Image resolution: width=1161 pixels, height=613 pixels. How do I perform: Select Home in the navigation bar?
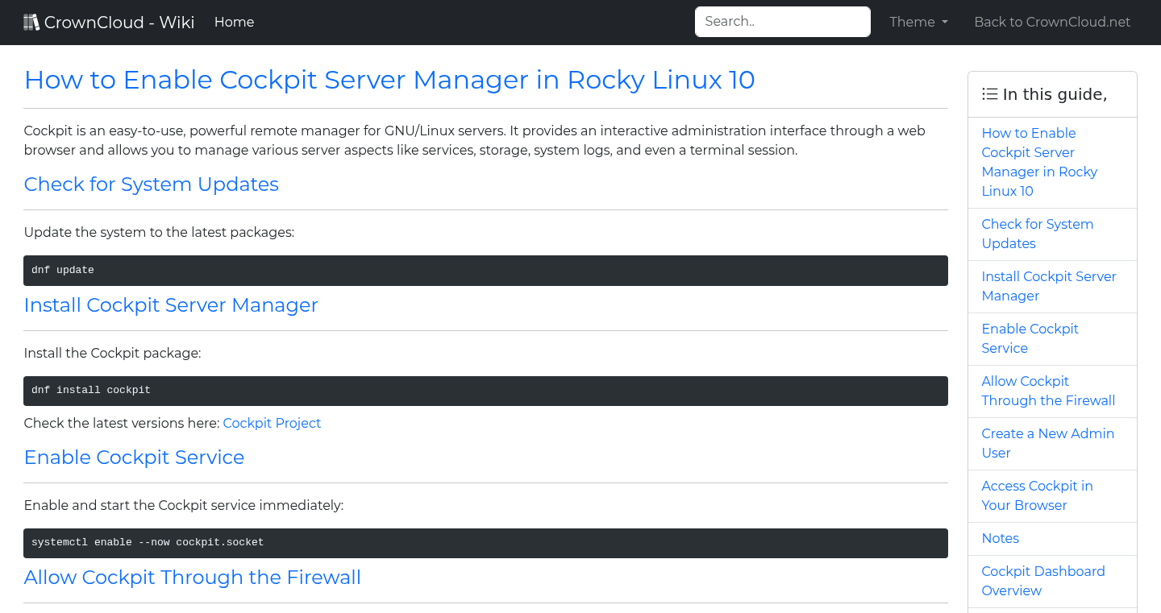[234, 22]
